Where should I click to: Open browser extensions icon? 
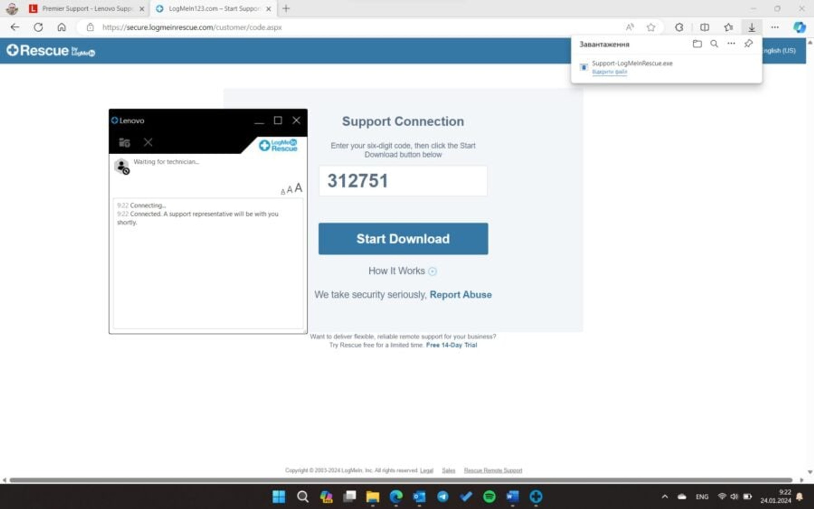pyautogui.click(x=679, y=27)
